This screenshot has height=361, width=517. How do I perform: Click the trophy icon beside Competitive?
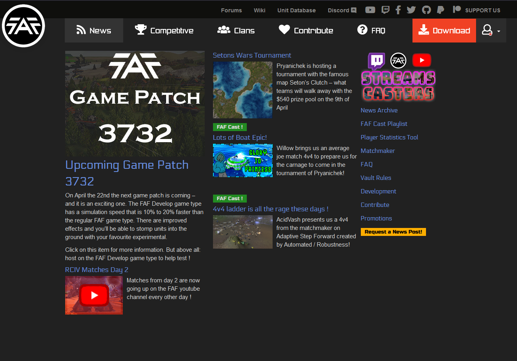tap(141, 30)
